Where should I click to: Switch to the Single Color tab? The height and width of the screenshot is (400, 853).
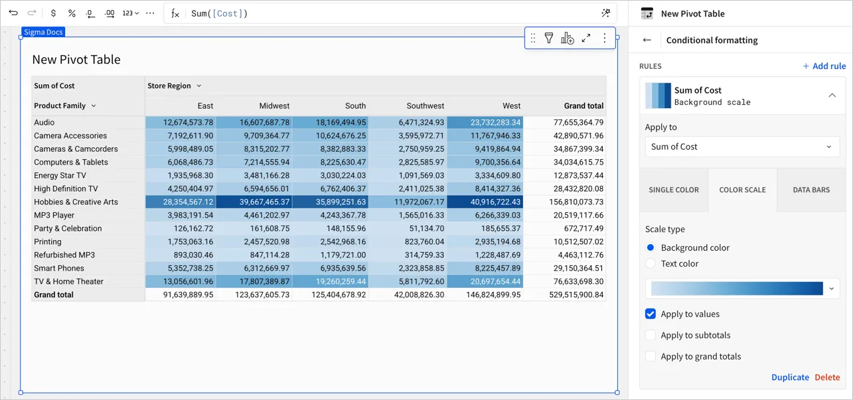pyautogui.click(x=674, y=190)
